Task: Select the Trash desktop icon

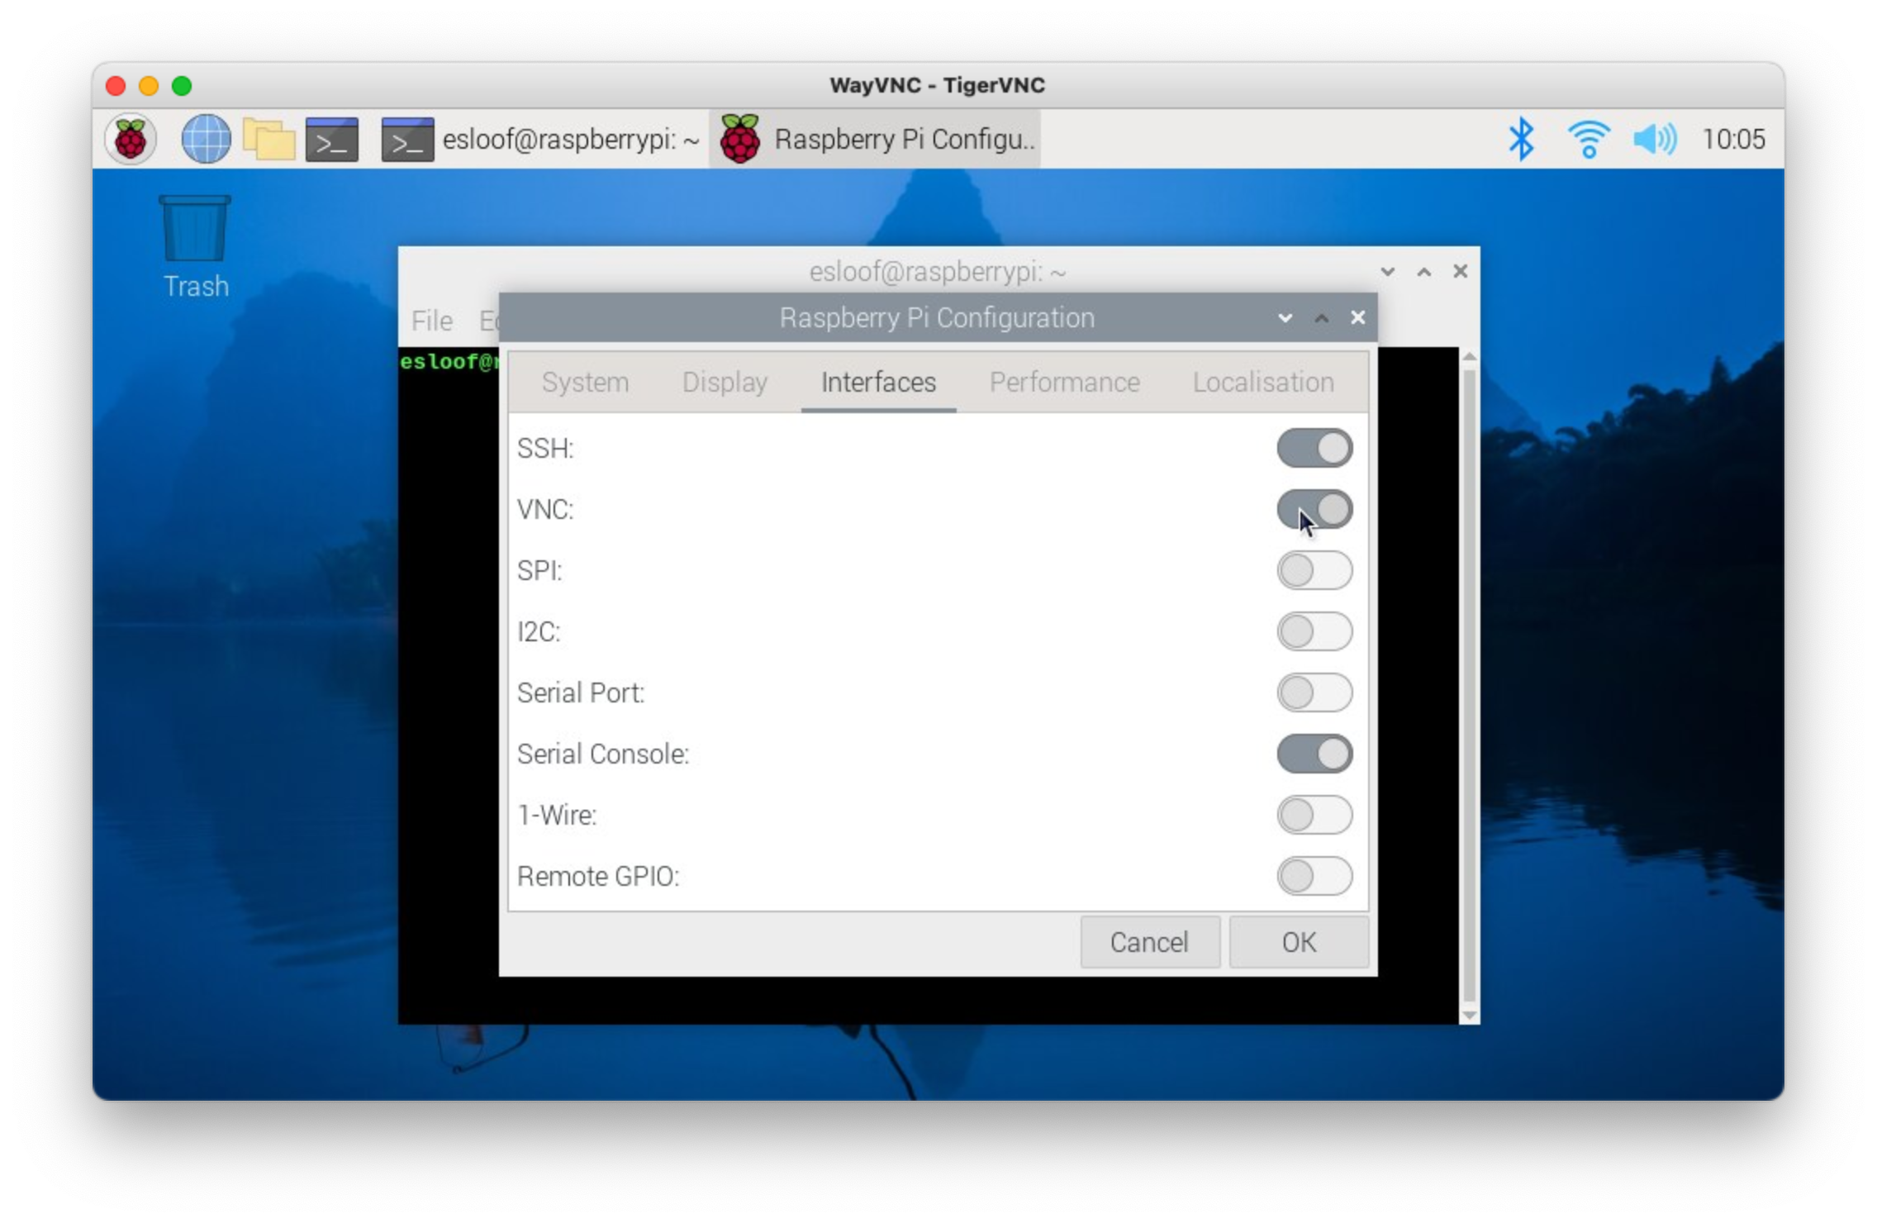Action: tap(195, 247)
